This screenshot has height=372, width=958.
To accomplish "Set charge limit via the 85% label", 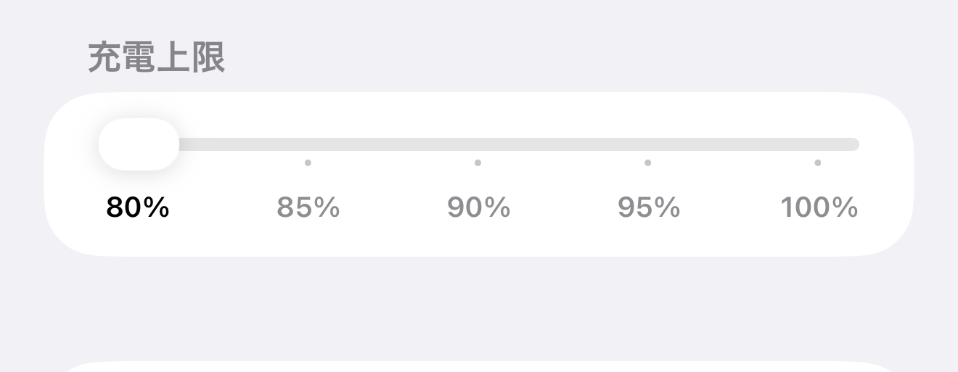I will 308,208.
